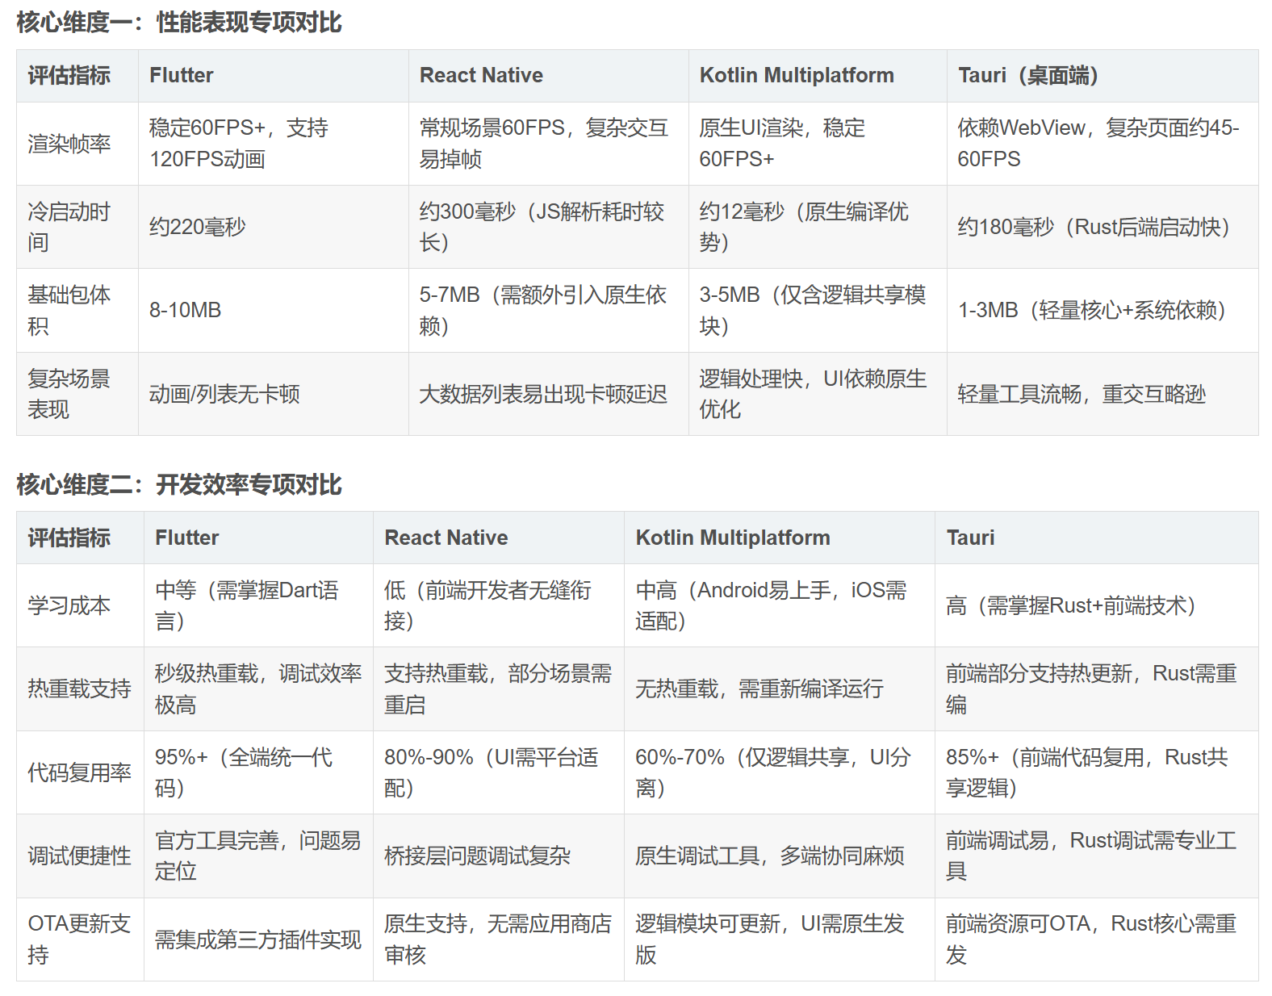The image size is (1272, 996).
Task: Select the 基础包体积 row label
Action: (x=77, y=310)
